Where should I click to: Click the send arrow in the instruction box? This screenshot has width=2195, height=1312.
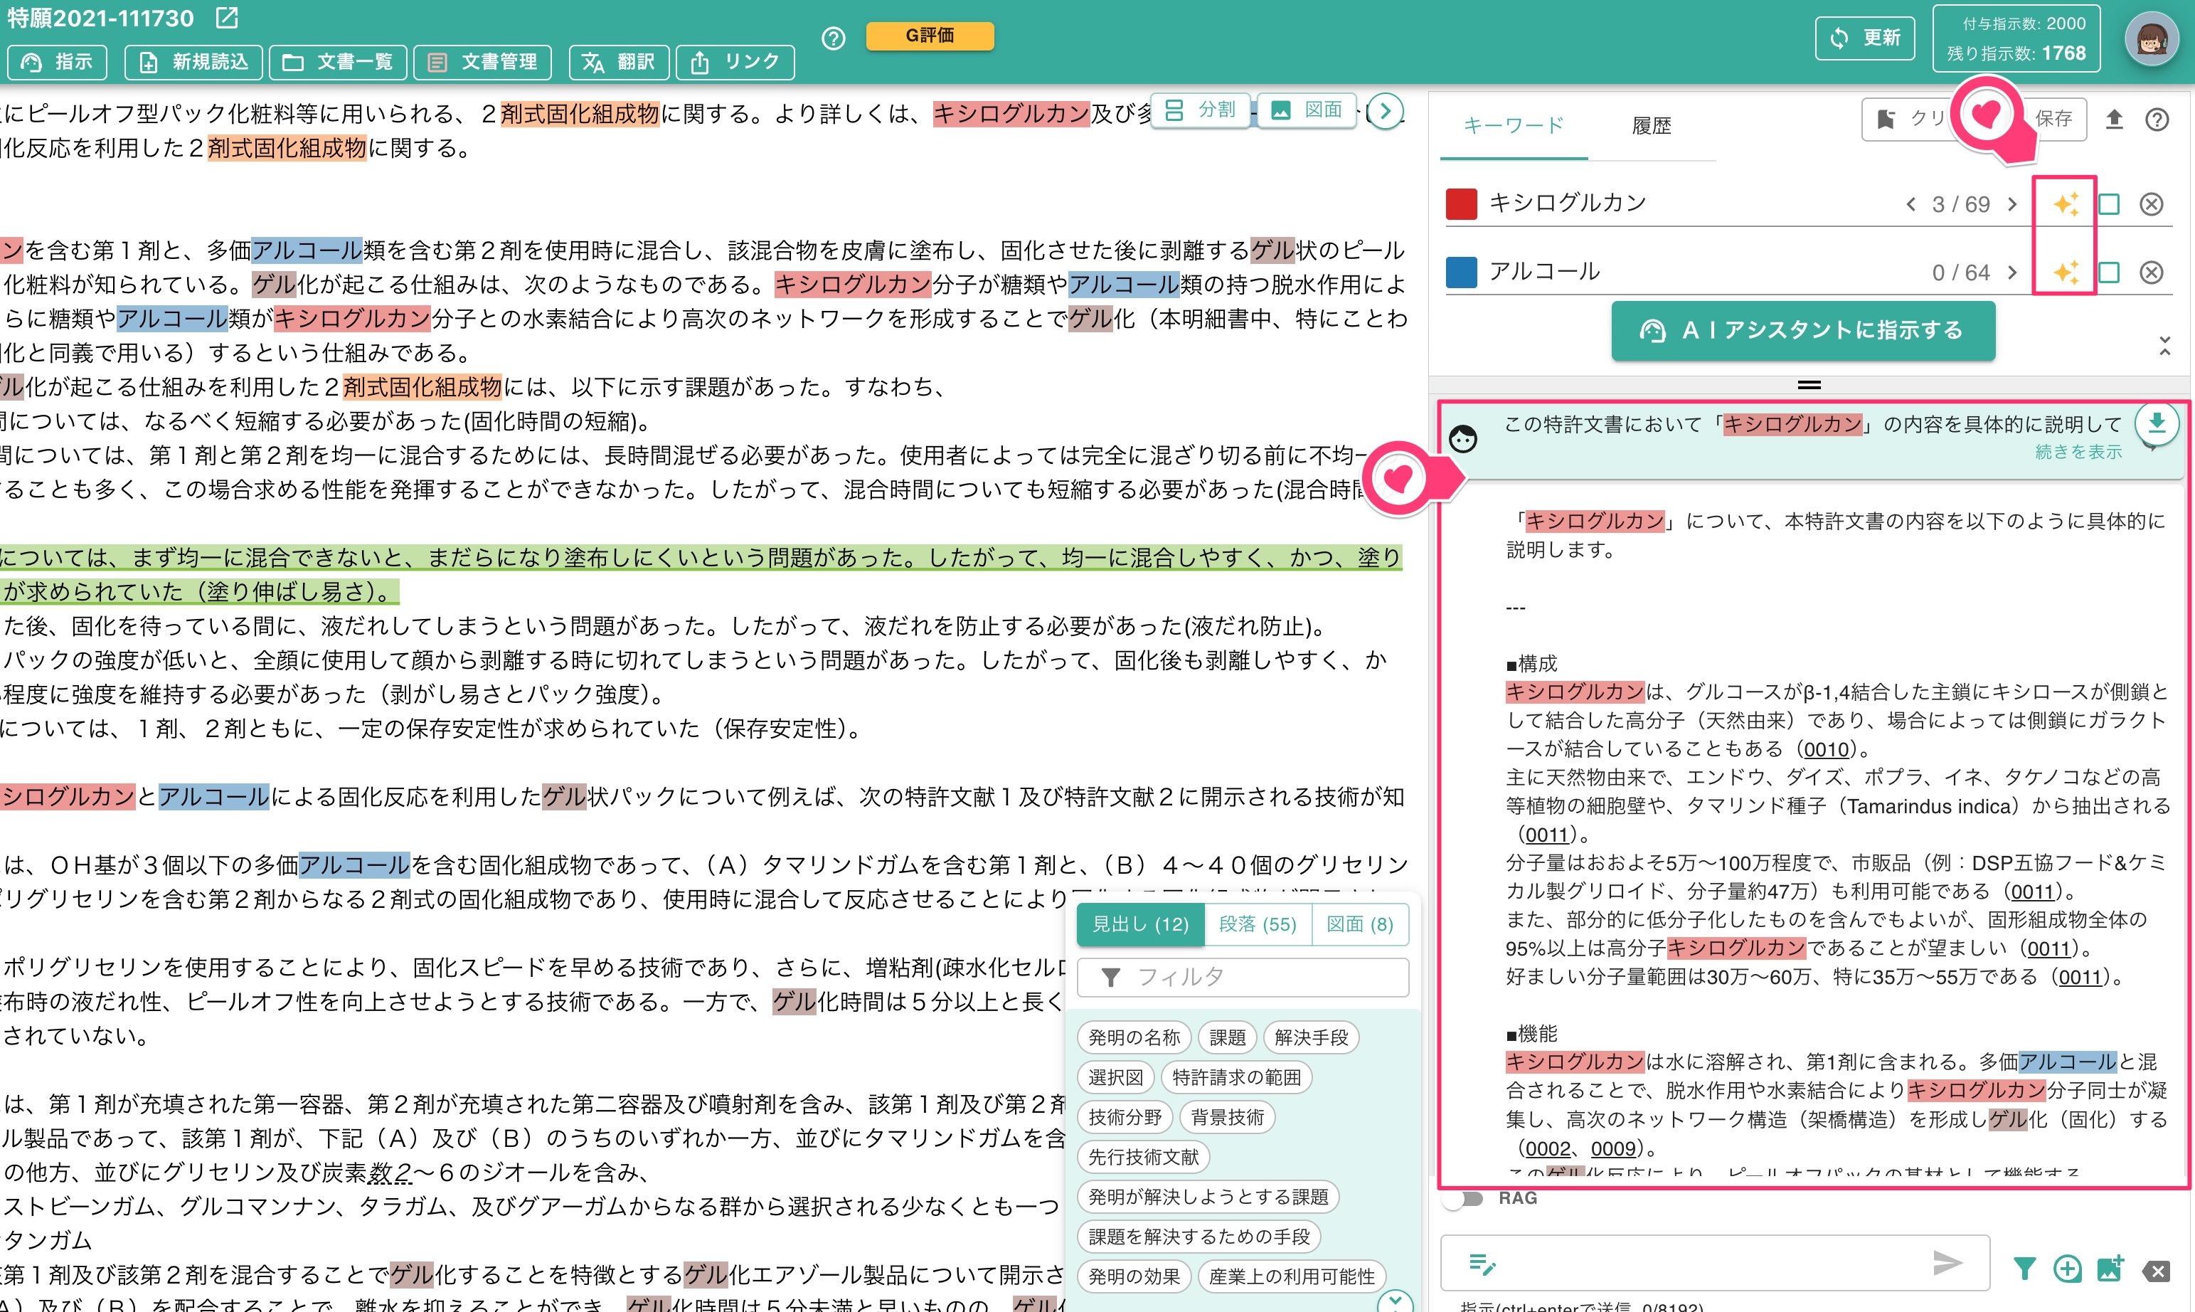(1947, 1264)
